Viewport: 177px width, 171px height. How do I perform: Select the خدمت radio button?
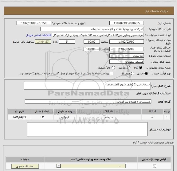point(129,68)
